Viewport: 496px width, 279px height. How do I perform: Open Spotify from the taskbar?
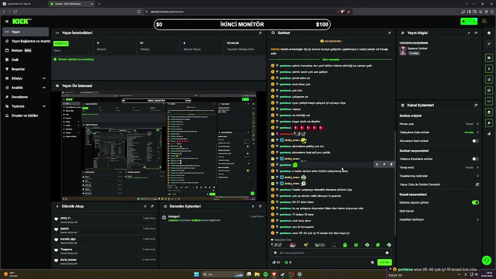(265, 274)
